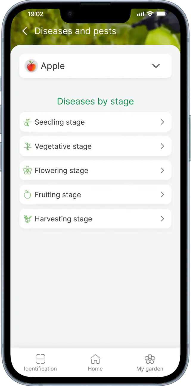
Task: Expand Vegetative stage with its chevron
Action: [x=162, y=146]
